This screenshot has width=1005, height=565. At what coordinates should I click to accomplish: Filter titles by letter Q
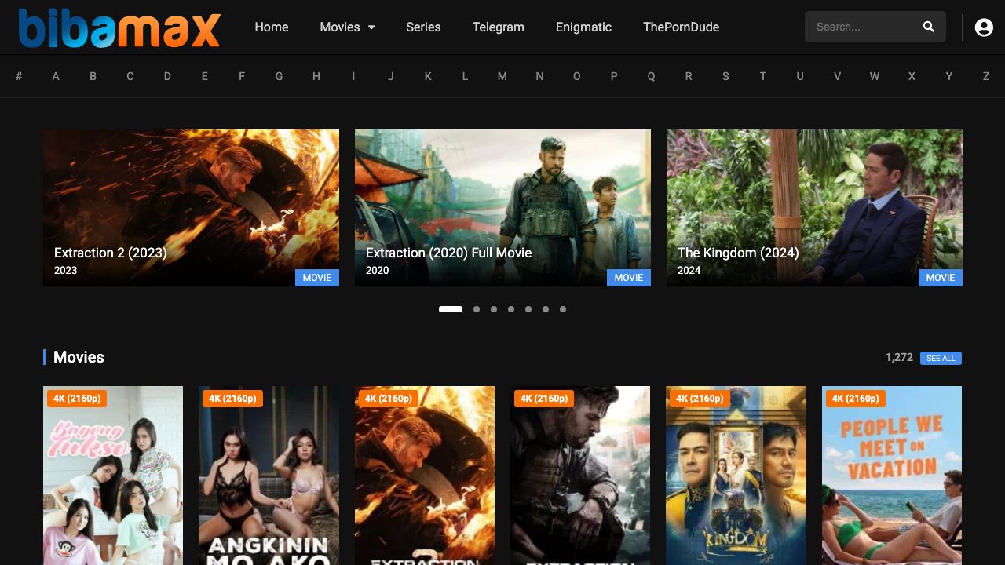pyautogui.click(x=651, y=76)
